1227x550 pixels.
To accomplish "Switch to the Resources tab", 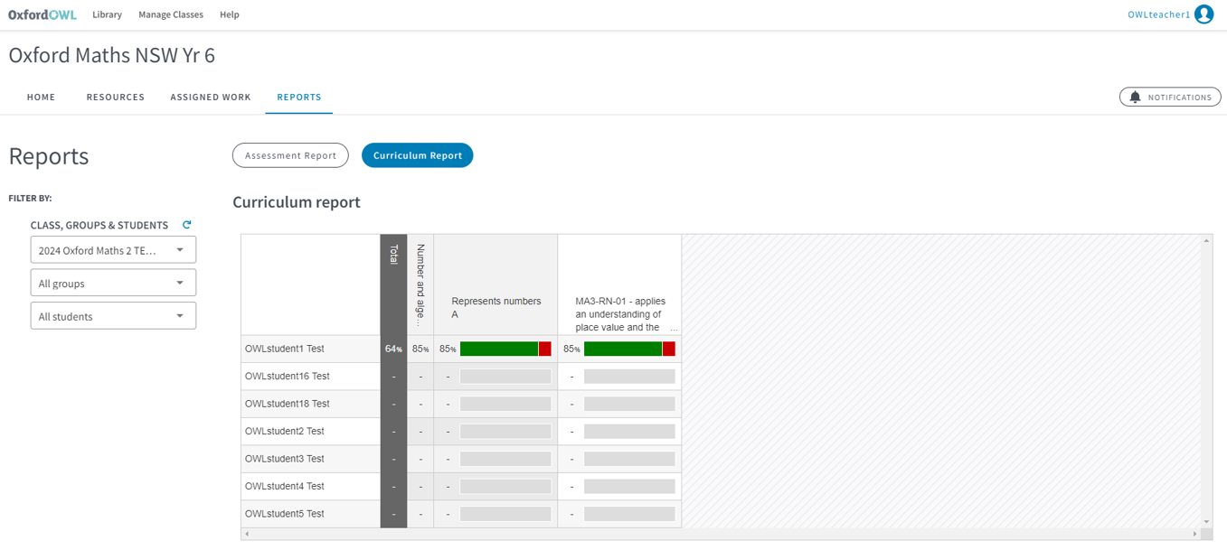I will point(116,97).
